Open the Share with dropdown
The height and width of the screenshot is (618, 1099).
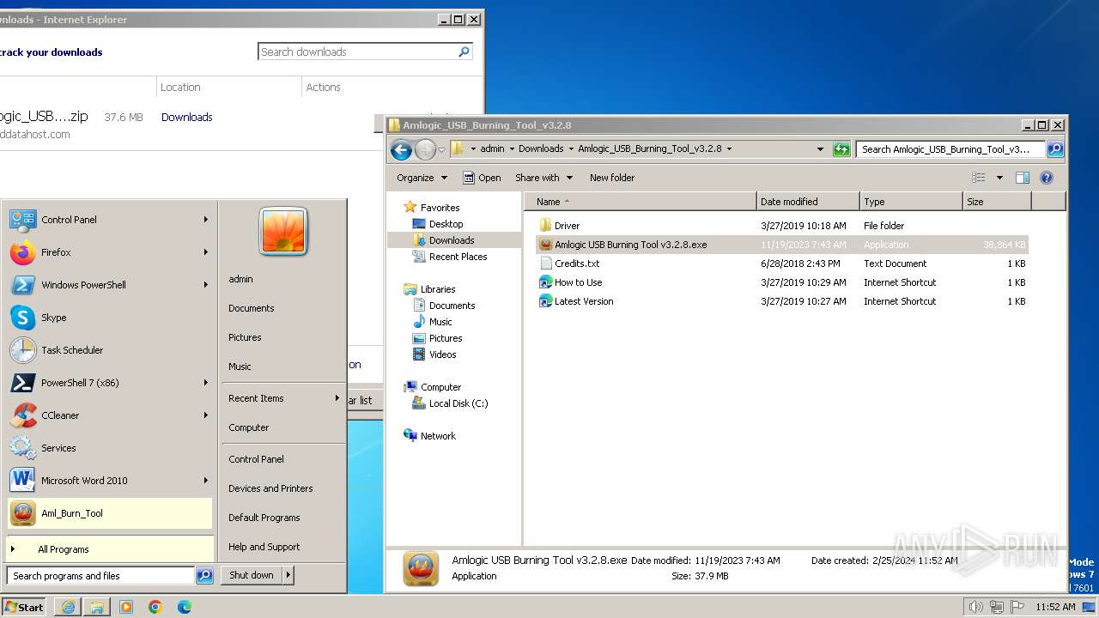(543, 178)
